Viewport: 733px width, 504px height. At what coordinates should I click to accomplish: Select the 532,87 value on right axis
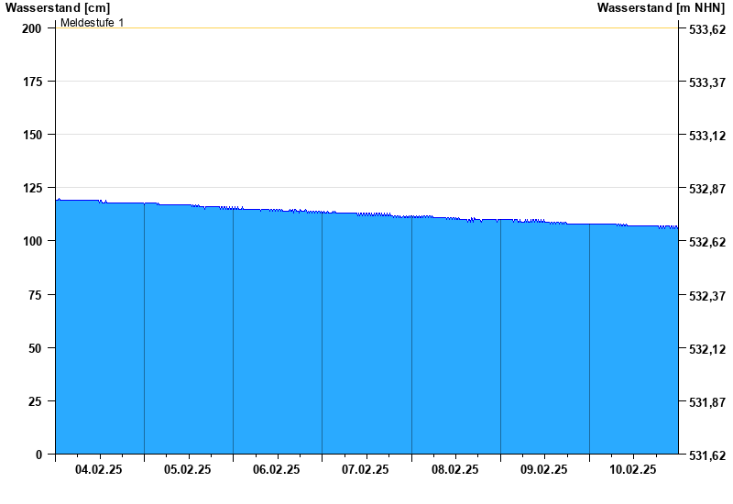[706, 189]
